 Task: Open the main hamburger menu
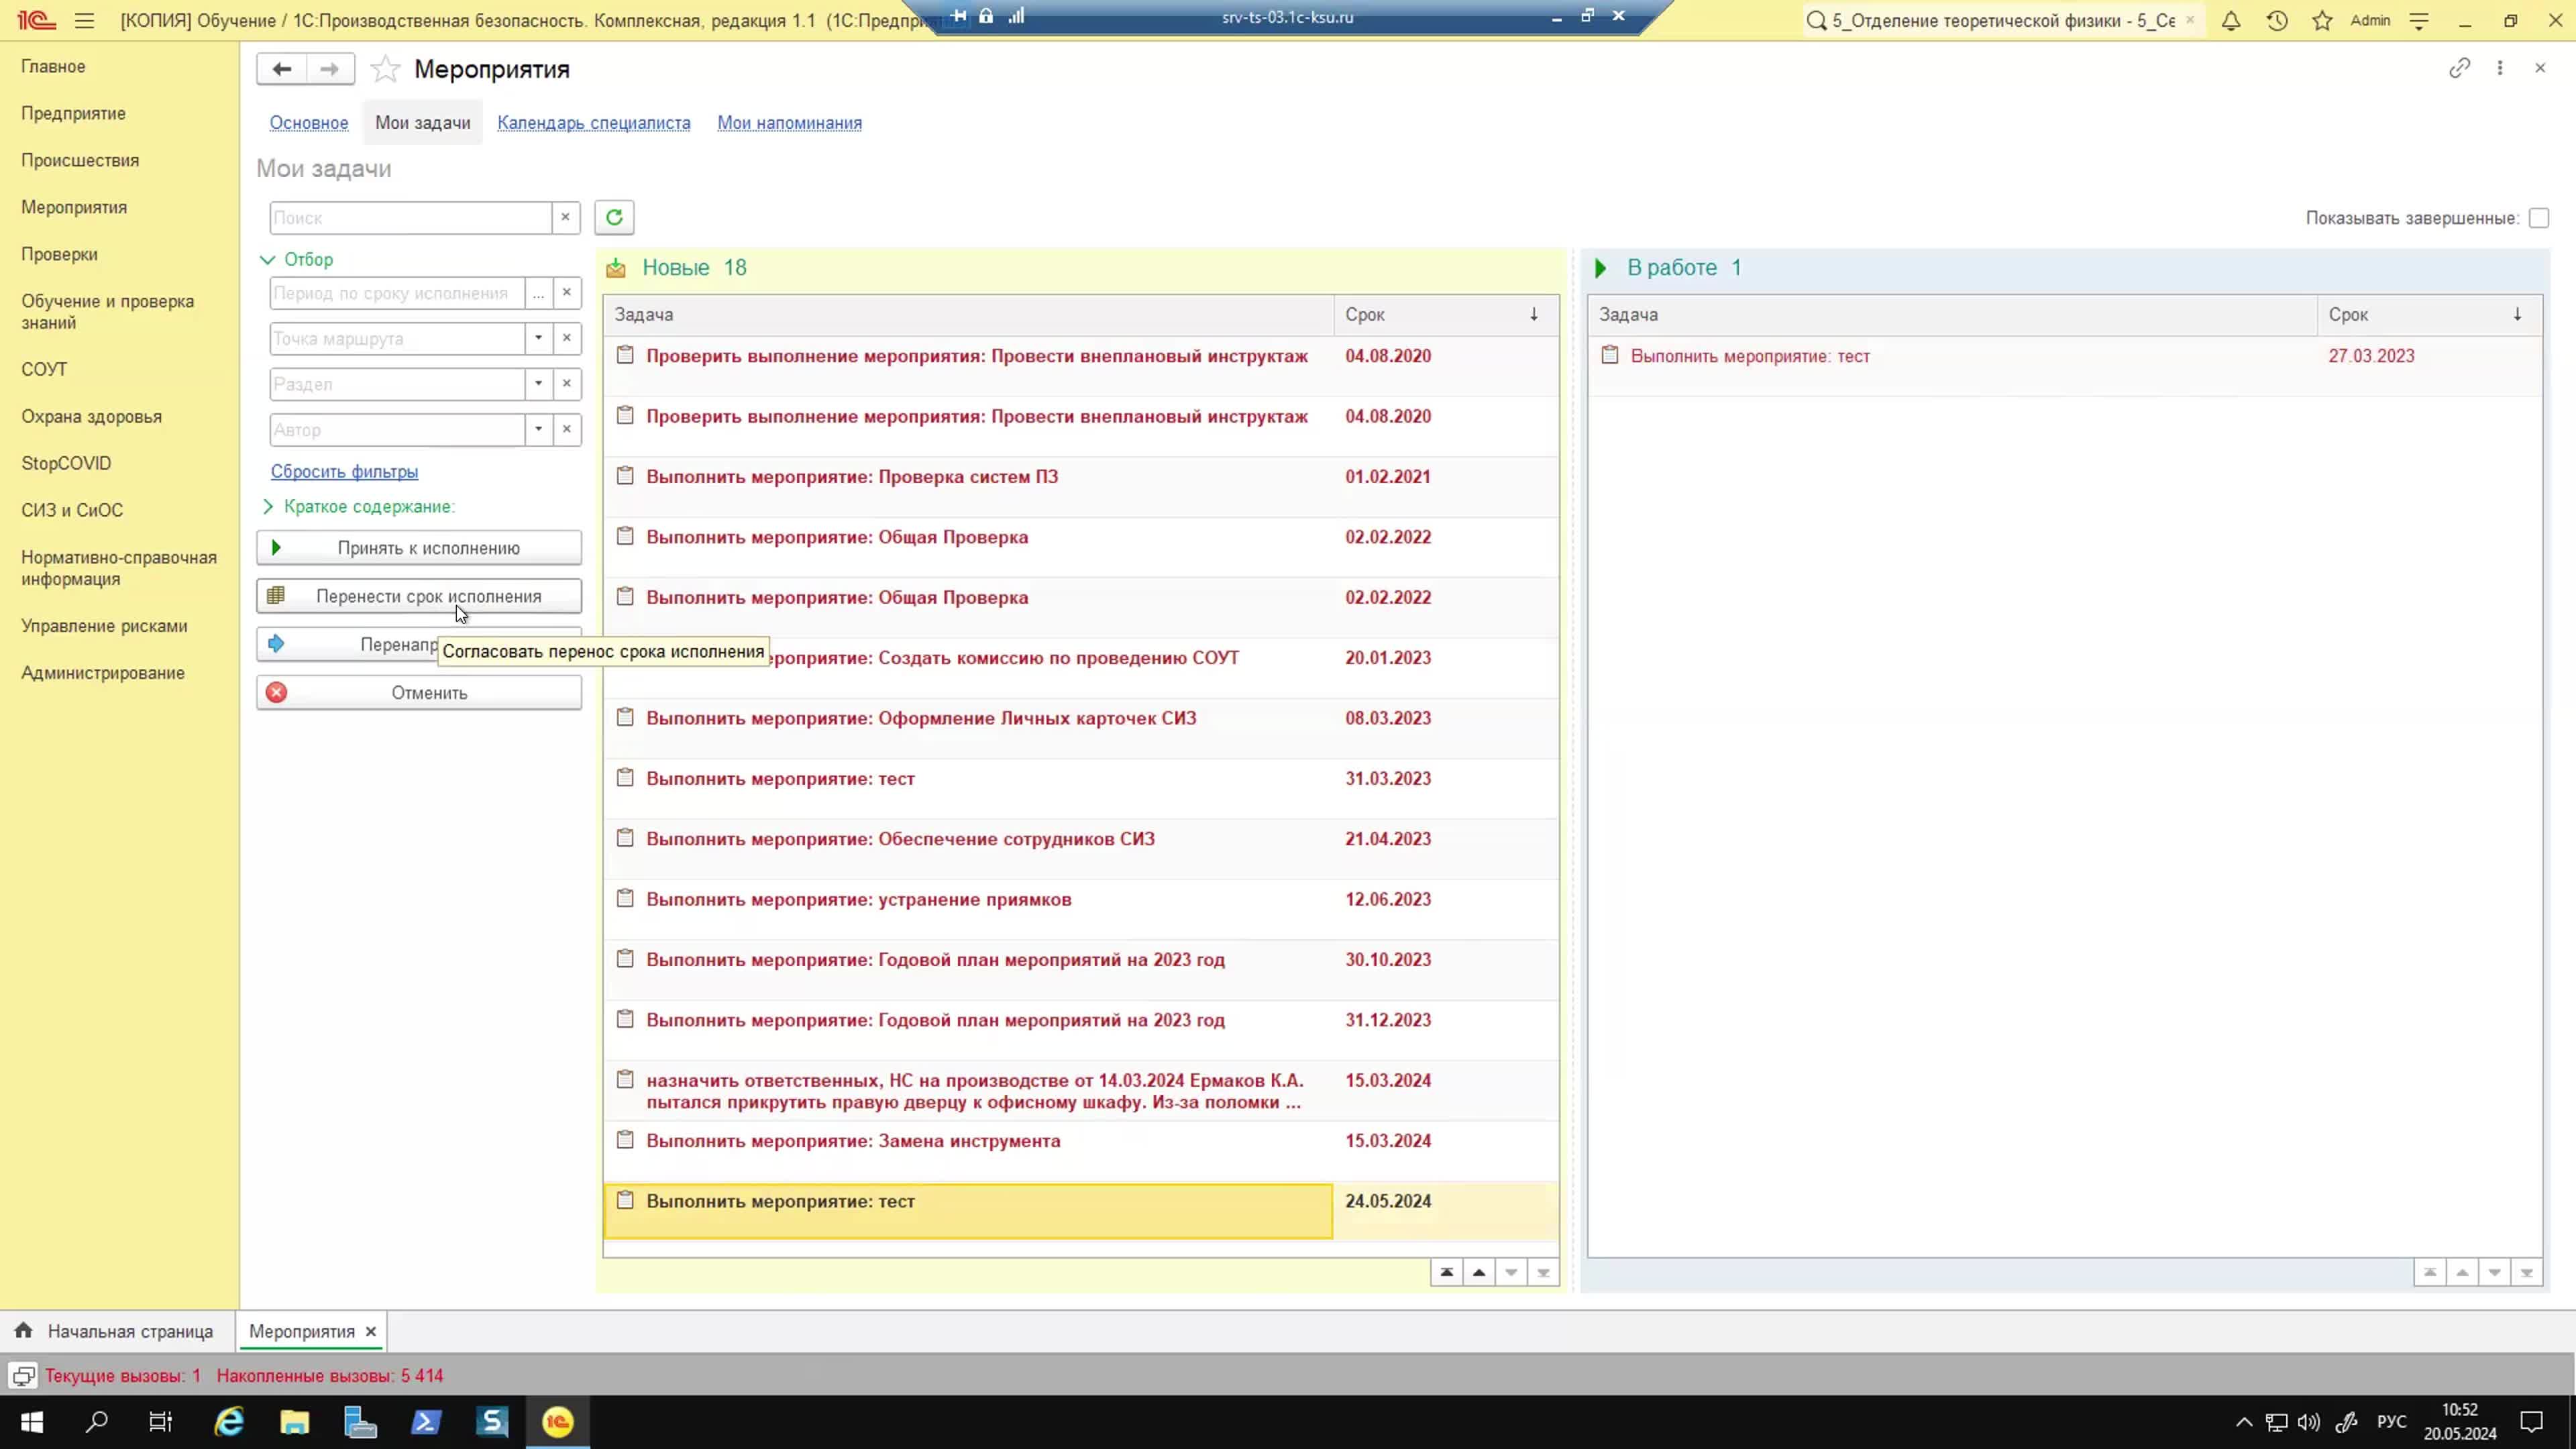click(x=84, y=20)
